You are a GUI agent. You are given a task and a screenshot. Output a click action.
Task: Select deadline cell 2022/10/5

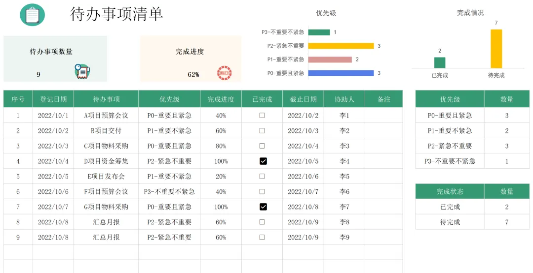(x=303, y=161)
